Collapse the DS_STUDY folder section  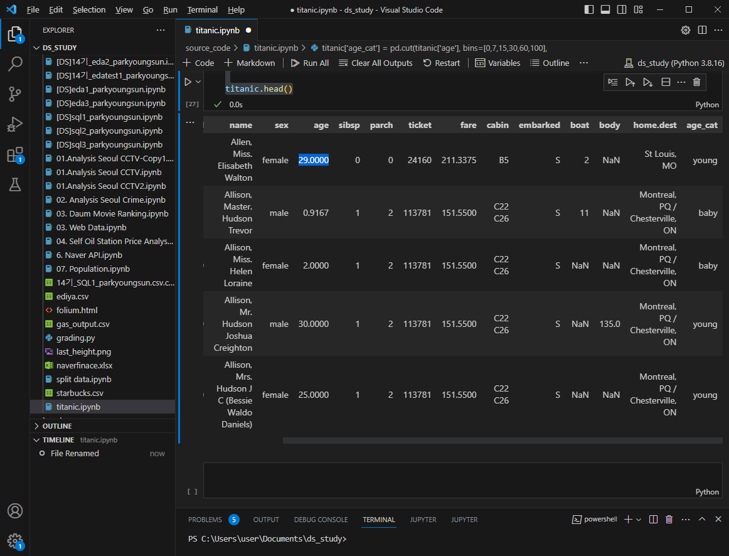102,48
